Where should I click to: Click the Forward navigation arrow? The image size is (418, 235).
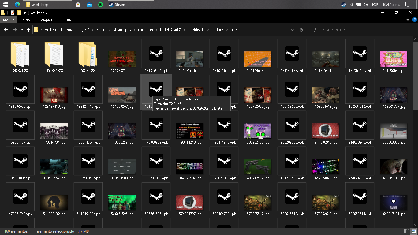click(x=15, y=30)
